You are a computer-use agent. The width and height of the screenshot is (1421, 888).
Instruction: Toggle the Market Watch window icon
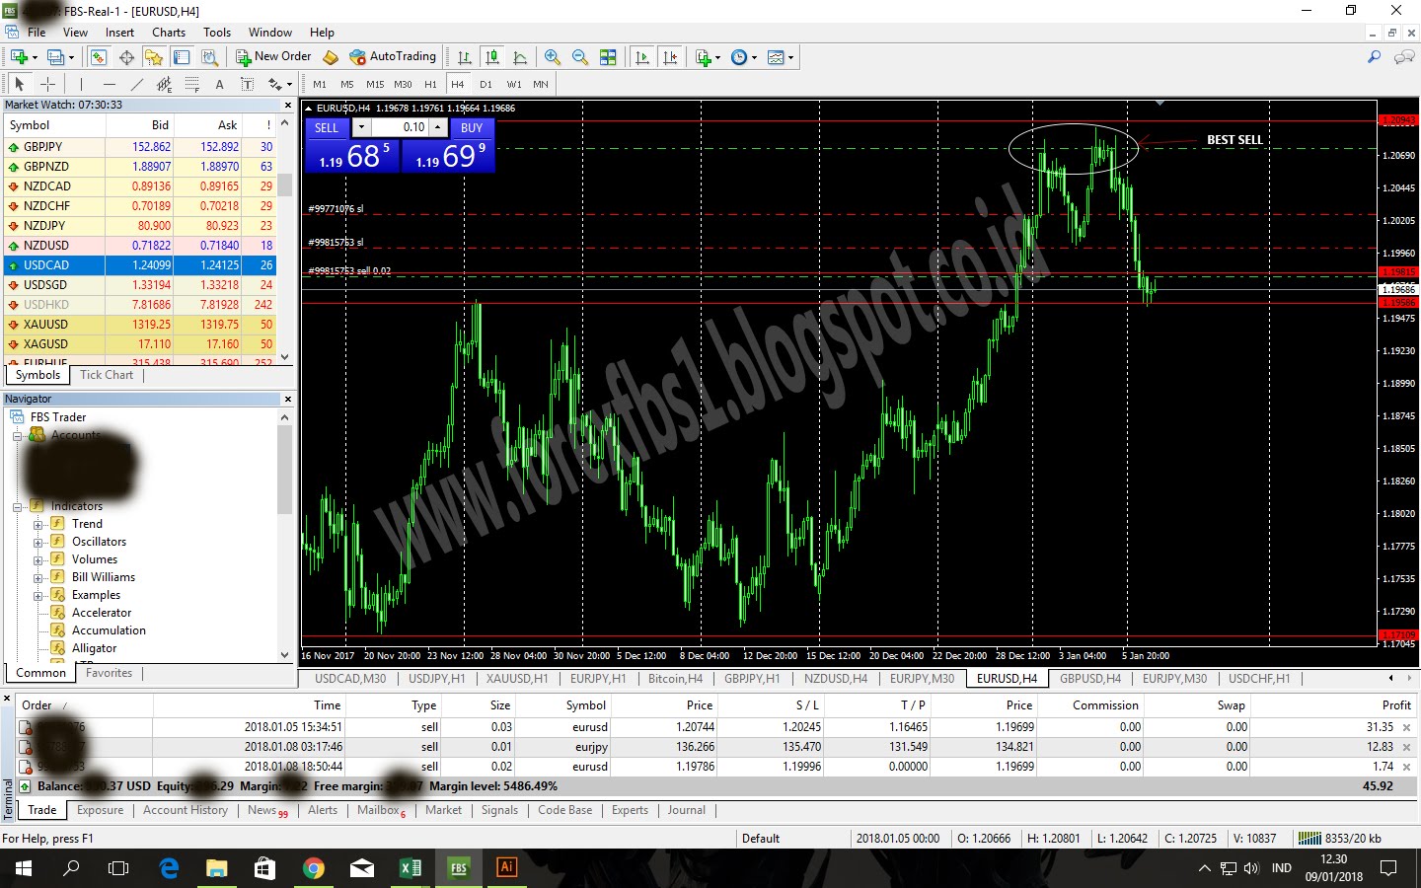click(x=99, y=57)
